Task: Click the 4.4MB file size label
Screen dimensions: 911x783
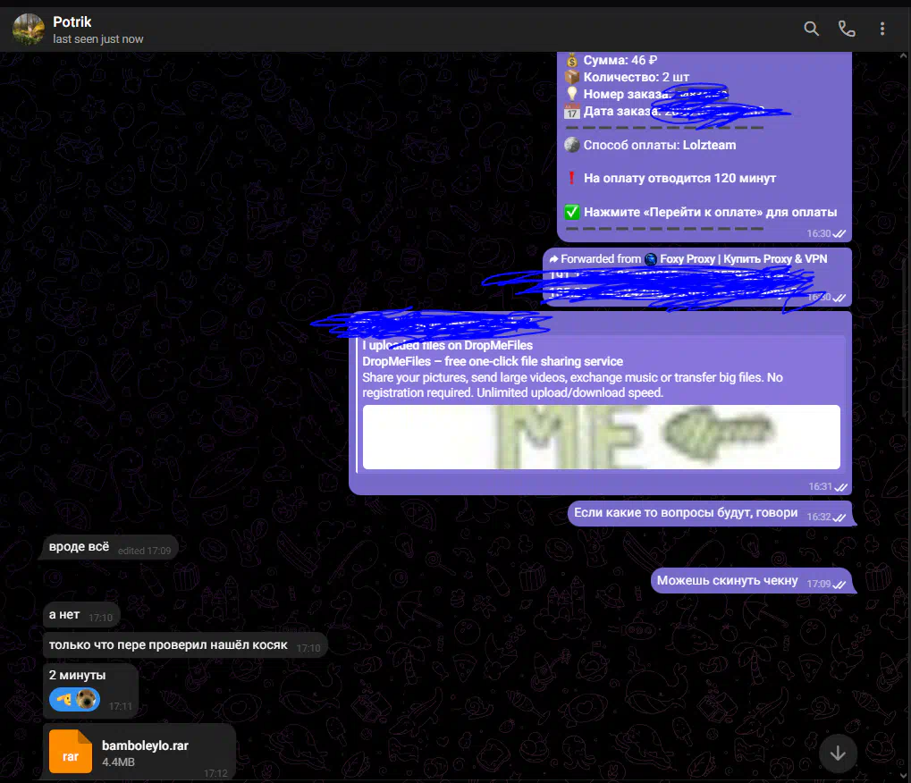Action: [118, 762]
